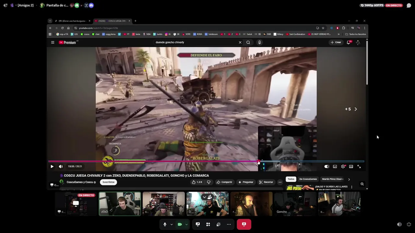Open the 'esp a ITA' bookmark
Image resolution: width=415 pixels, height=233 pixels.
62,34
